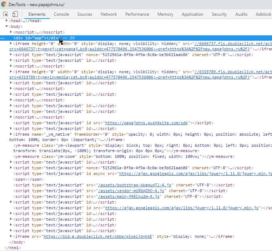
Task: Select the div id="app" element row
Action: [x=136, y=38]
